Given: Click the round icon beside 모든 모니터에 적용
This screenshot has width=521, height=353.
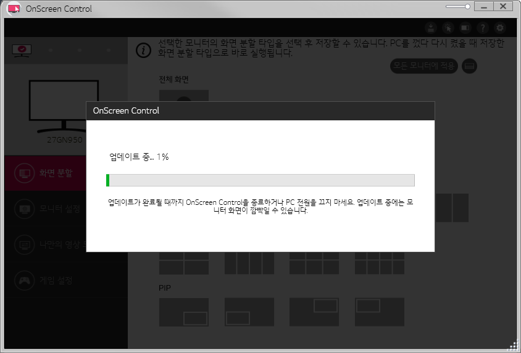Looking at the screenshot, I should click(x=469, y=66).
